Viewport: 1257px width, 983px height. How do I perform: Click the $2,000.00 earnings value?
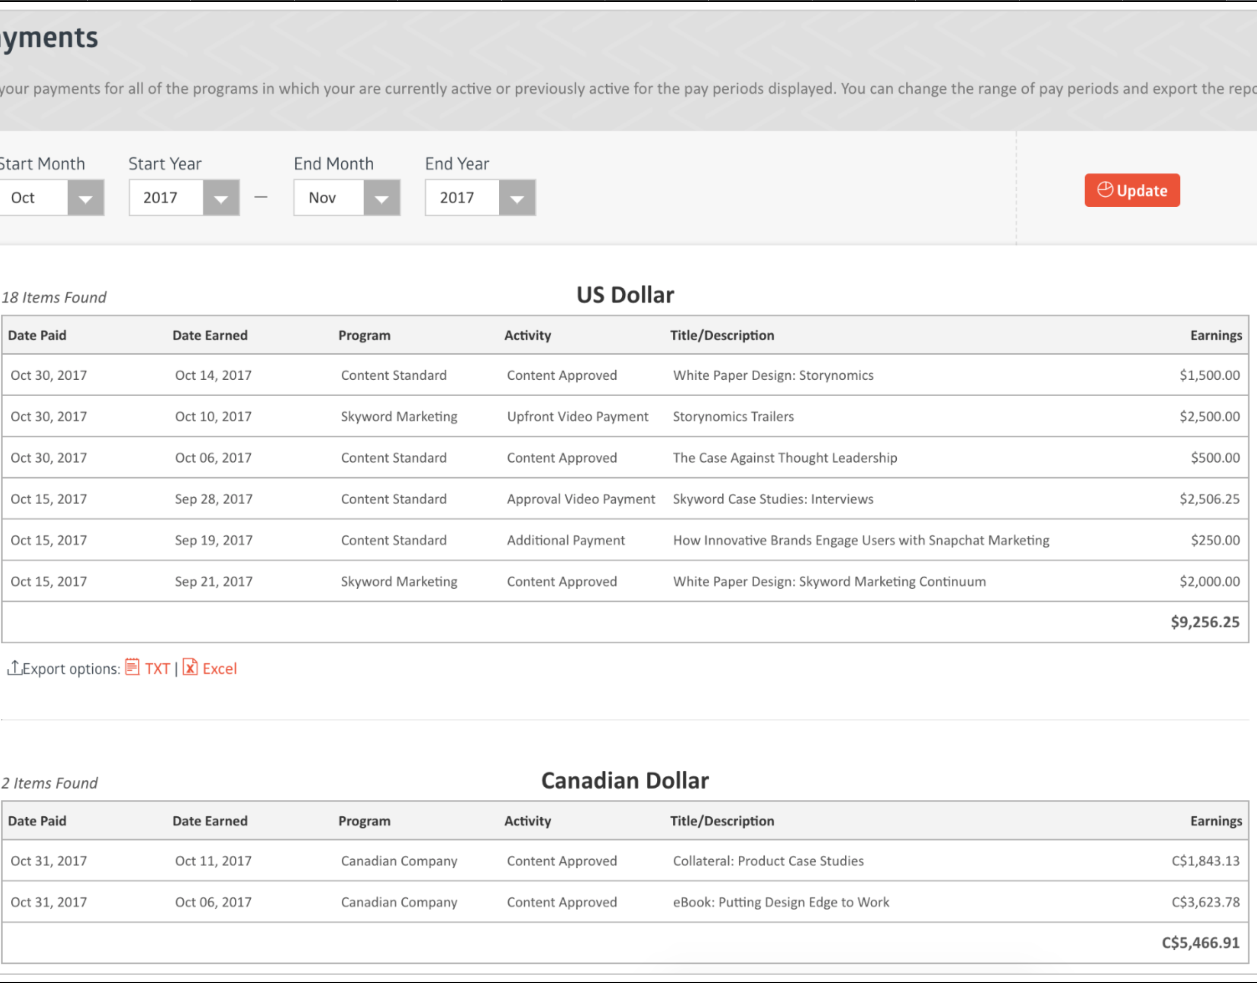coord(1209,582)
